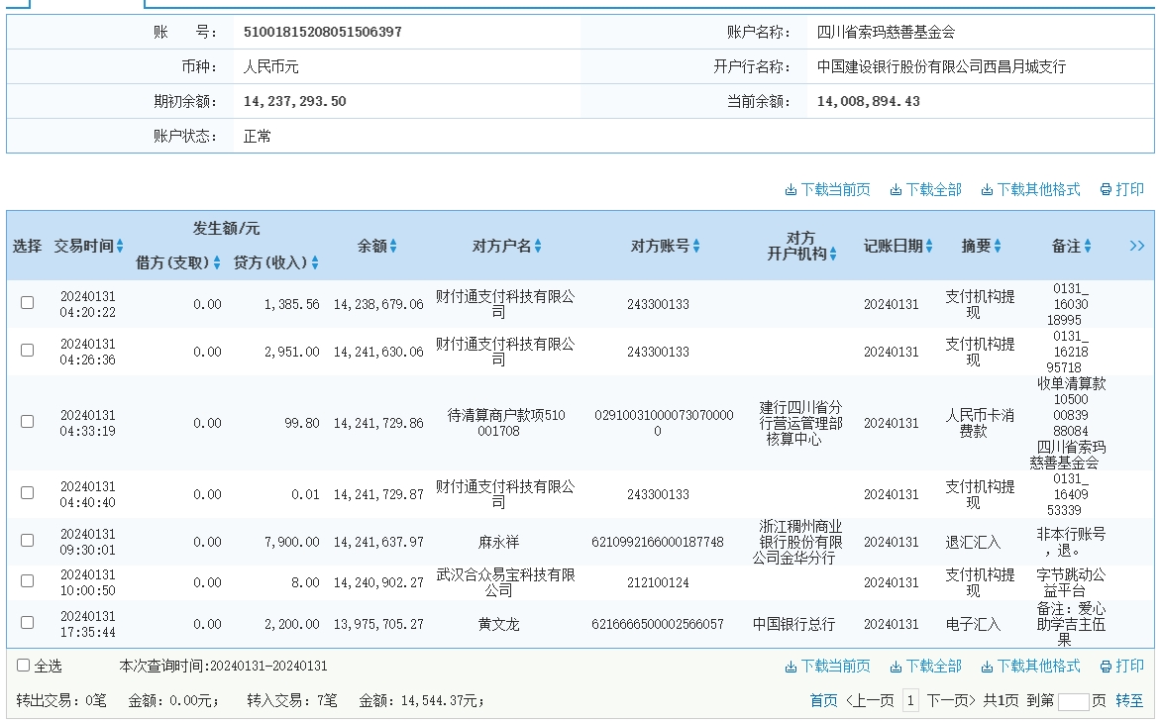The height and width of the screenshot is (722, 1161).
Task: Sort by 摘要 column arrows
Action: coord(998,246)
